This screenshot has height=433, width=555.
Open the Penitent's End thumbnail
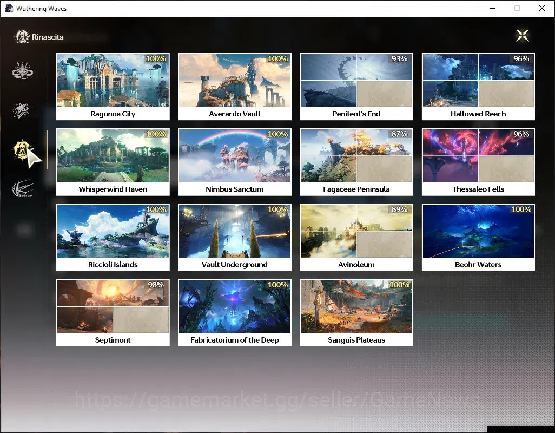coord(356,80)
